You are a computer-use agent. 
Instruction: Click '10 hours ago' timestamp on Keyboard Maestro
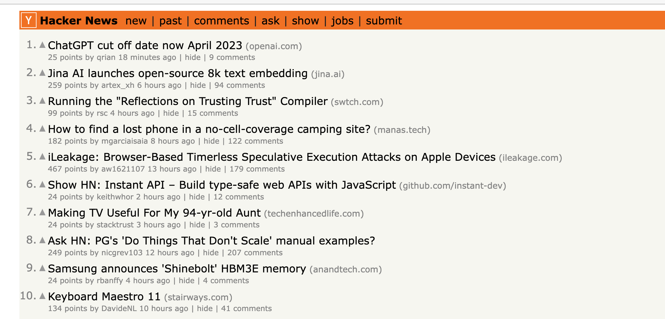(x=164, y=309)
